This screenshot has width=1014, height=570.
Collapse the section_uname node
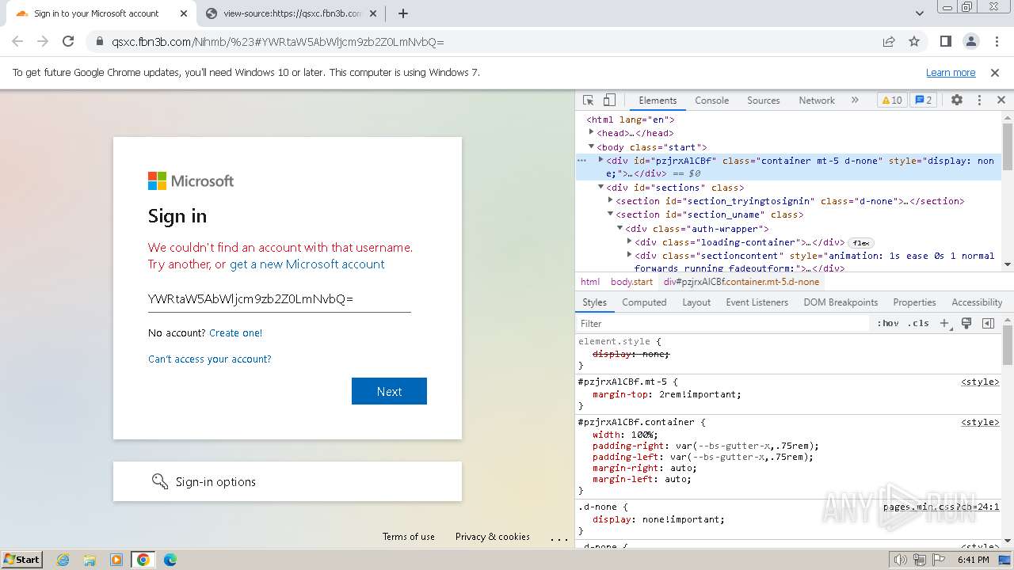pos(610,214)
